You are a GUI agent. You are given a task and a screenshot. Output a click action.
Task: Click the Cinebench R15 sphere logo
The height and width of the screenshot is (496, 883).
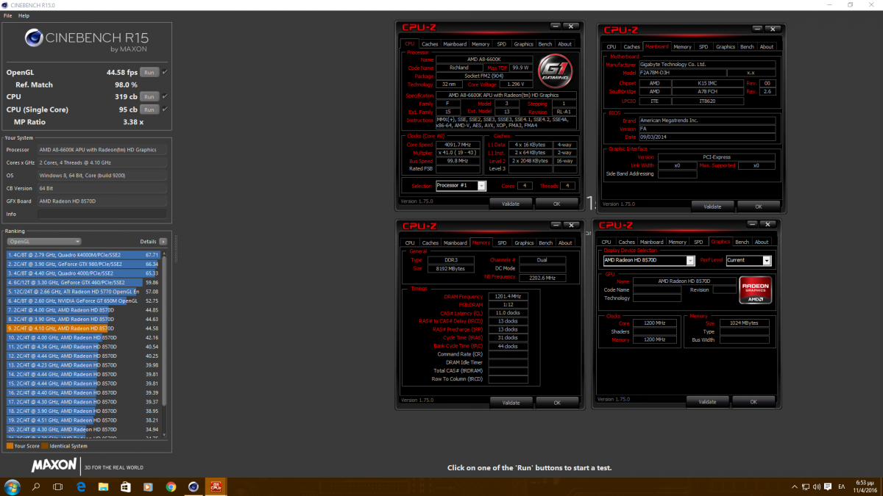point(35,39)
